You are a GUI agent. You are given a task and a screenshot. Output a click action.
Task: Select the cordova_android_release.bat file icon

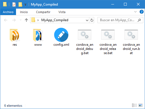(x=108, y=35)
